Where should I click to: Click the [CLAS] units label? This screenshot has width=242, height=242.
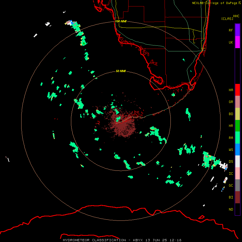pyautogui.click(x=227, y=19)
